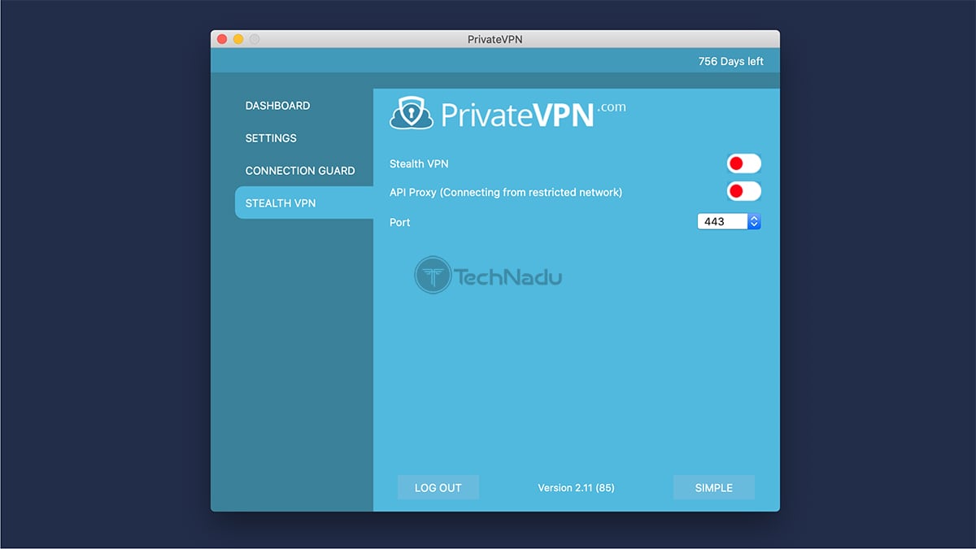The image size is (976, 549).
Task: Click the yellow minimize window button
Action: pos(237,38)
